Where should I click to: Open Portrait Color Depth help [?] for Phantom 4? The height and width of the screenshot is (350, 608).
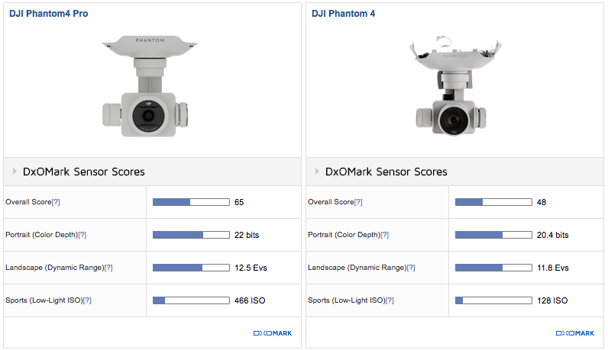coord(385,235)
